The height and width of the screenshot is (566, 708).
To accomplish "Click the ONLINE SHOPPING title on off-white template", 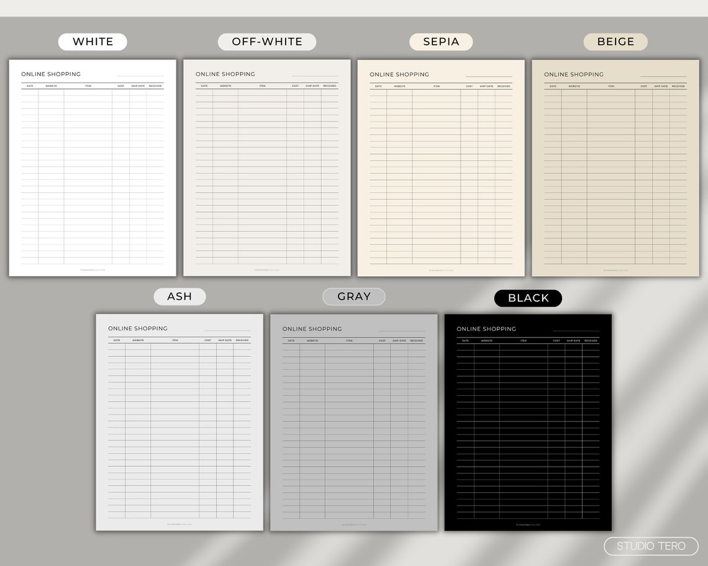I will click(225, 74).
